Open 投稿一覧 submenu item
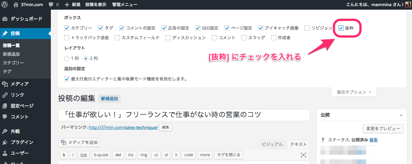Screen dimensions: 412x164 11,46
